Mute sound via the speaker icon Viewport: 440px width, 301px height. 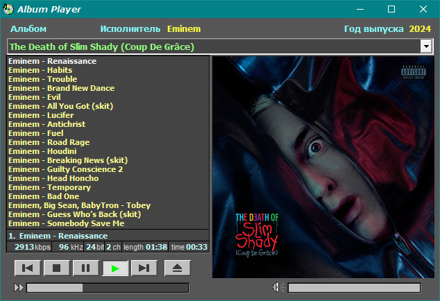[278, 287]
